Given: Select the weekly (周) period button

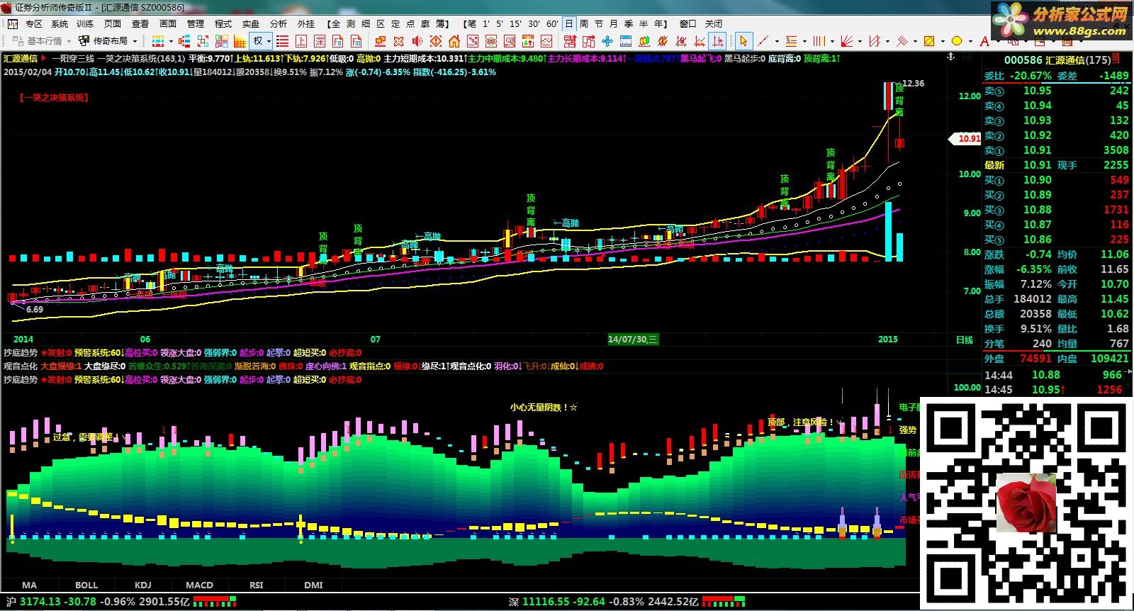Looking at the screenshot, I should [584, 23].
